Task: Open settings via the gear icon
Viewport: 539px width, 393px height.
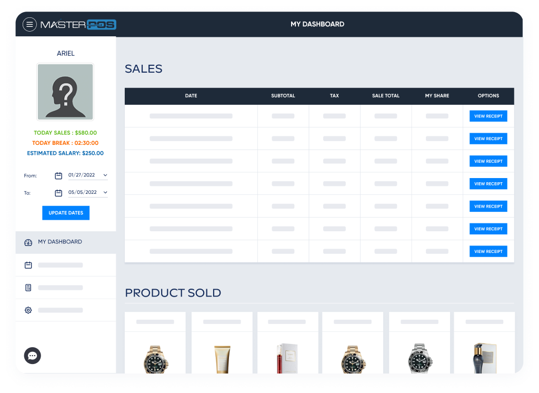Action: pos(28,310)
